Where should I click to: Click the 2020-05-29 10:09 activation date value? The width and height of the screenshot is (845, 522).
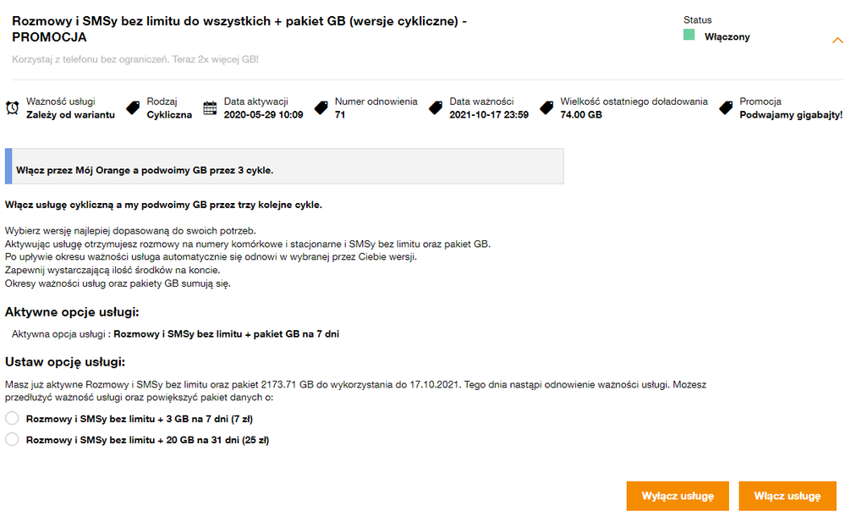263,115
